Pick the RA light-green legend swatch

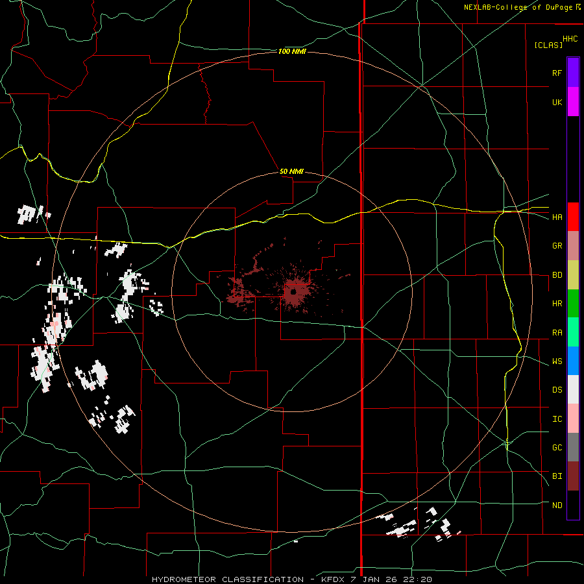pyautogui.click(x=573, y=332)
